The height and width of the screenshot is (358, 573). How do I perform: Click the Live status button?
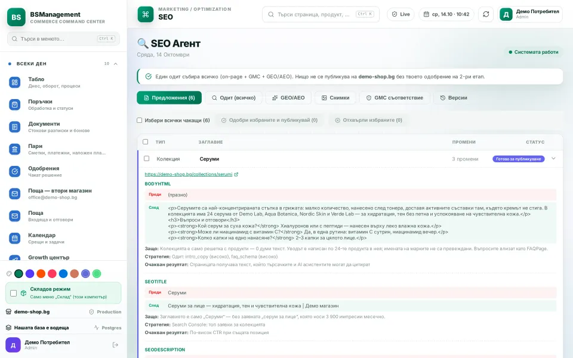tap(401, 14)
